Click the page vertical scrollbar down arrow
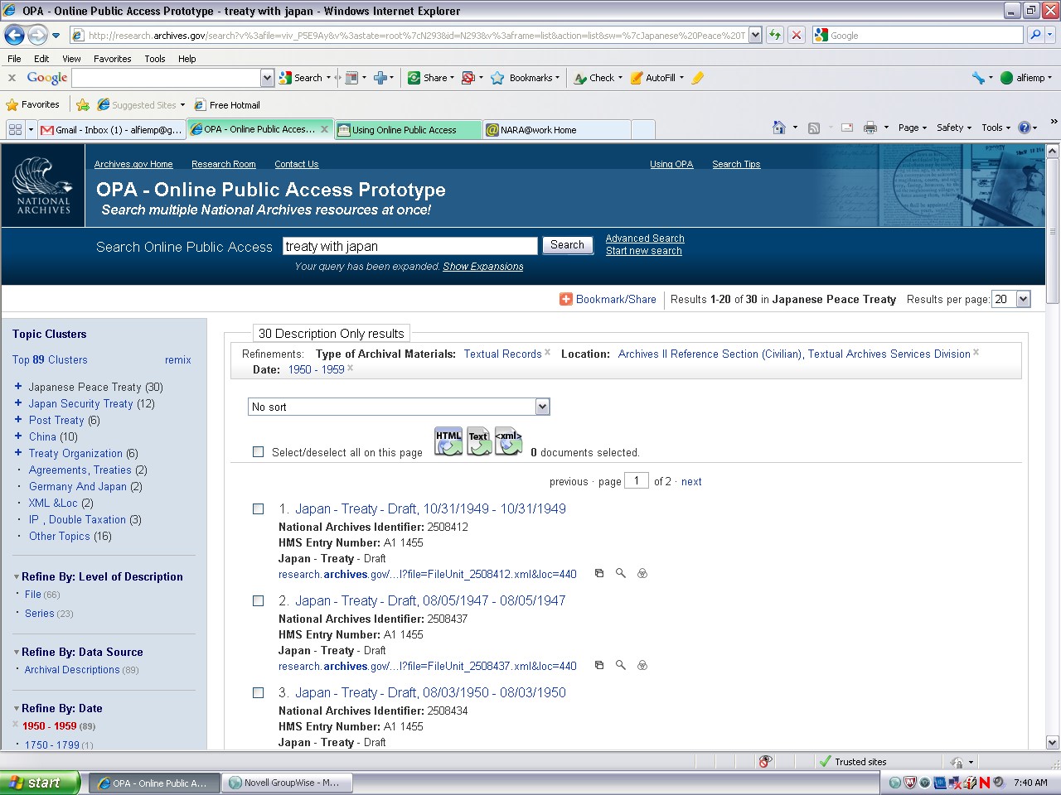The width and height of the screenshot is (1061, 795). click(1053, 743)
